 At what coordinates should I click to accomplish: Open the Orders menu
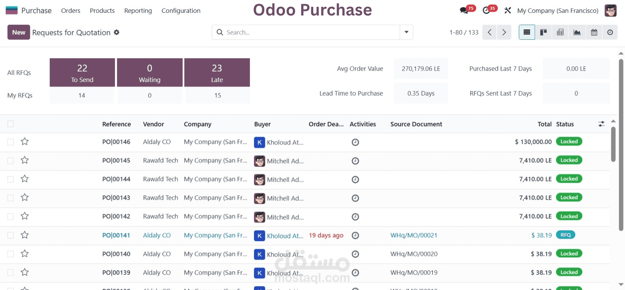click(71, 11)
